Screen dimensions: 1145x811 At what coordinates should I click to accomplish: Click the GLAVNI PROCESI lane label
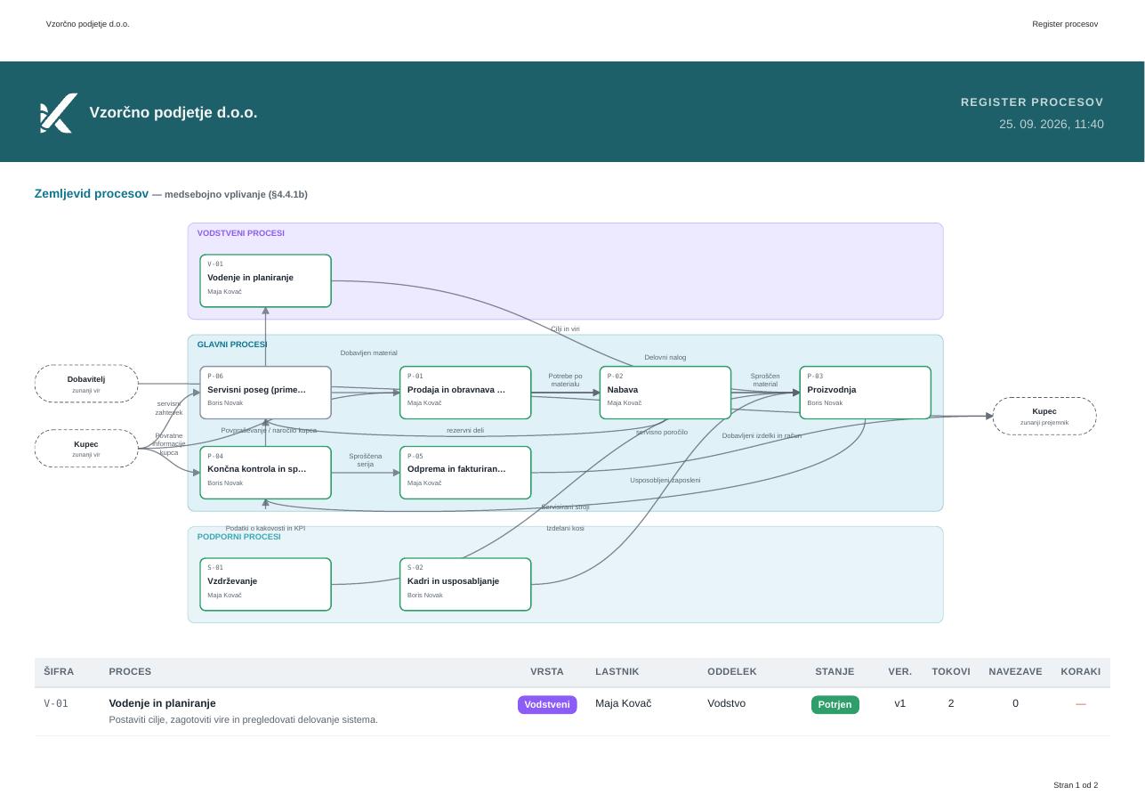point(232,345)
